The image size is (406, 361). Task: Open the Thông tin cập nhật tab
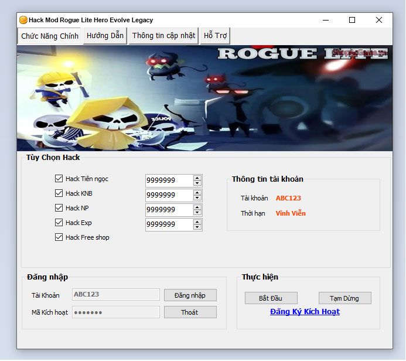pyautogui.click(x=163, y=36)
